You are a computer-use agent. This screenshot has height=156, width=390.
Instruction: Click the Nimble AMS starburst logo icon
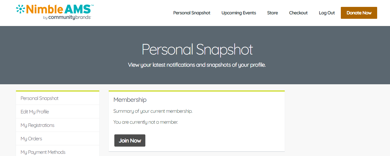21,9
